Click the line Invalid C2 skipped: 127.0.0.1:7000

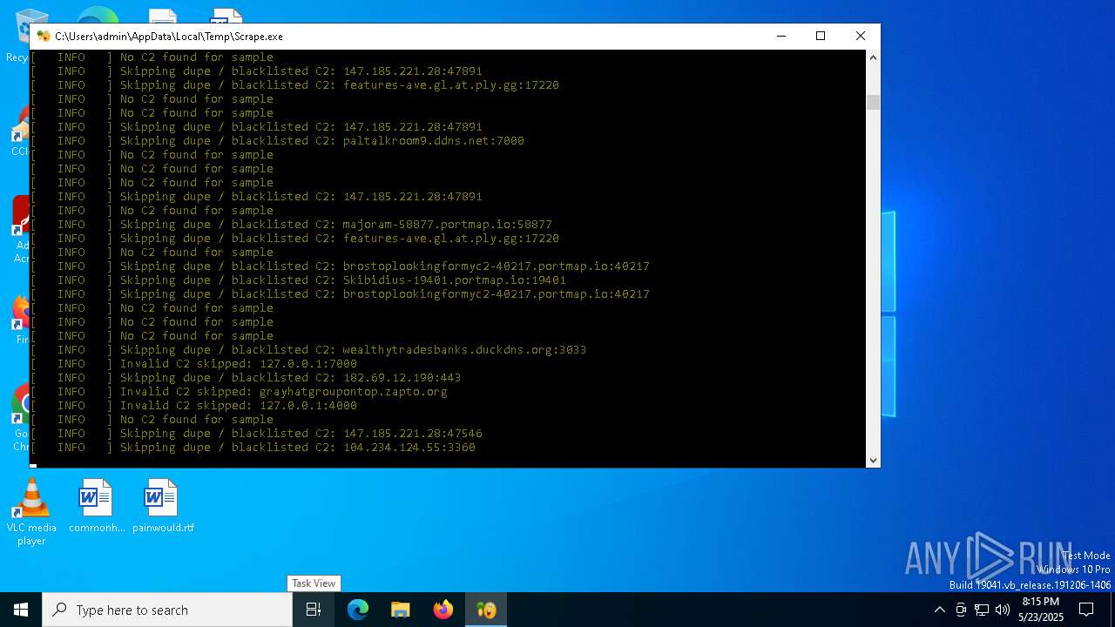pos(194,364)
